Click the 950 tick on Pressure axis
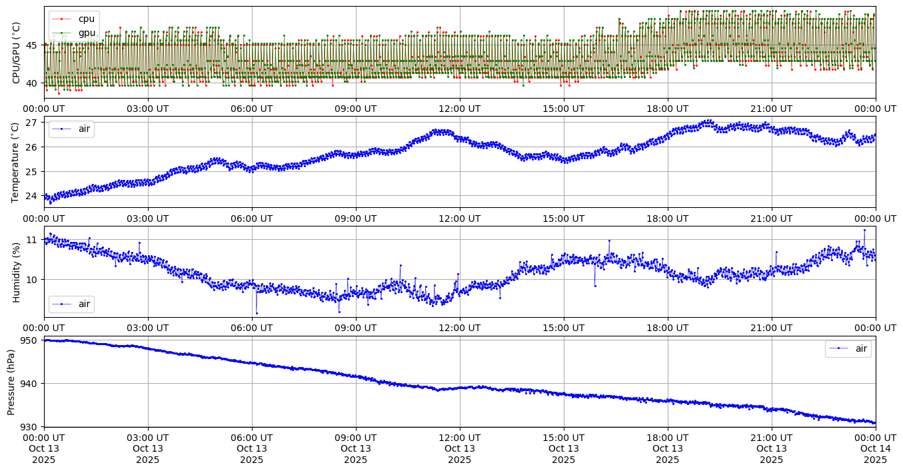The width and height of the screenshot is (903, 471). [31, 340]
